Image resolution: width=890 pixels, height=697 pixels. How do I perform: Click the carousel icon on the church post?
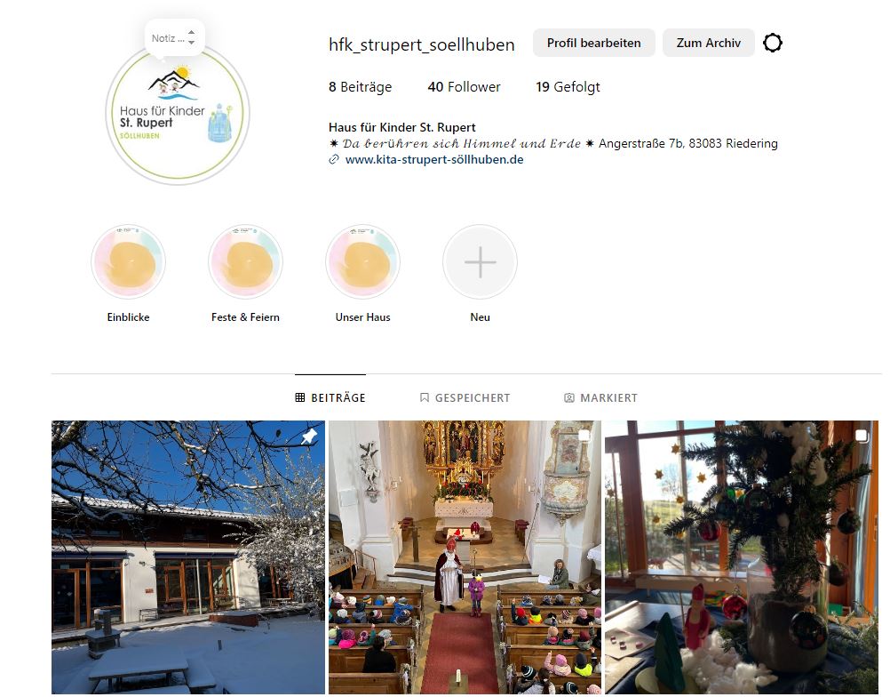coord(584,436)
